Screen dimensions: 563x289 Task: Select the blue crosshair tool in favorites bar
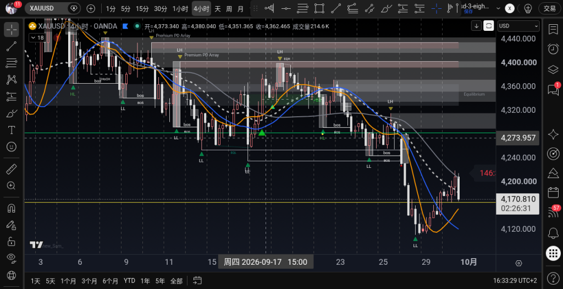[436, 8]
